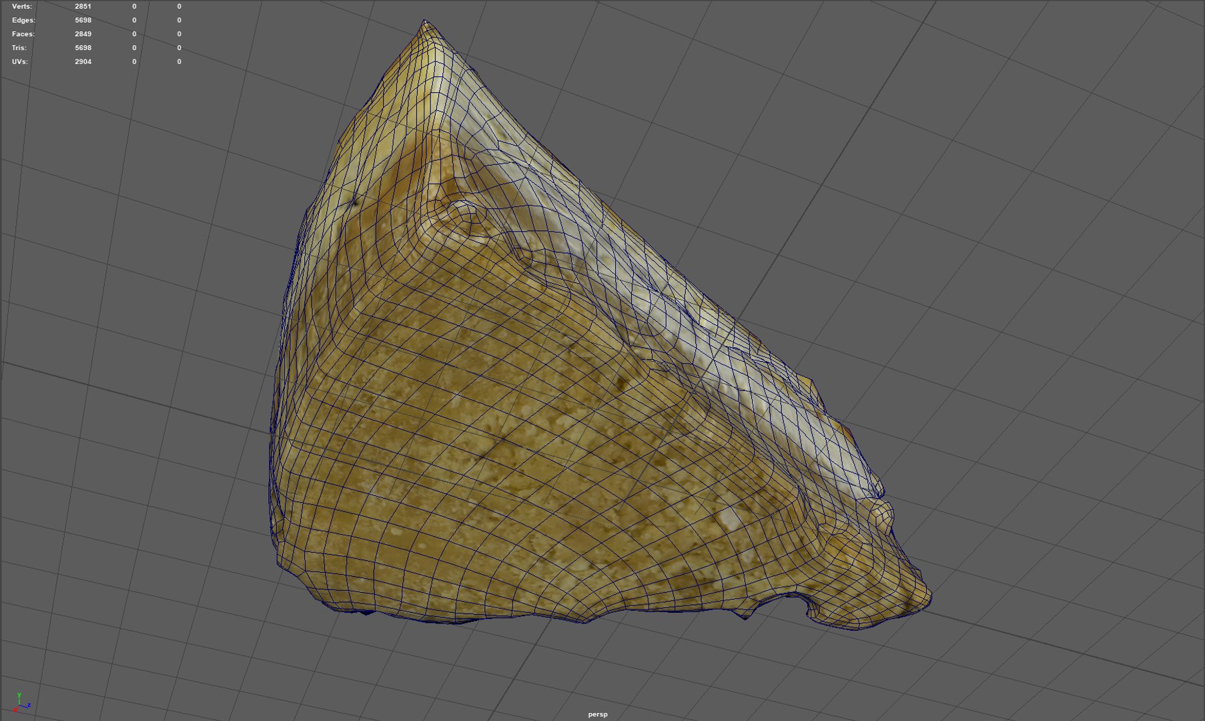Click the 5698 value in the Tris row
1205x721 pixels.
pos(83,48)
